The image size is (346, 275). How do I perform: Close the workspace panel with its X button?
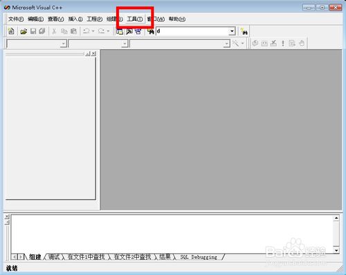[x=93, y=54]
